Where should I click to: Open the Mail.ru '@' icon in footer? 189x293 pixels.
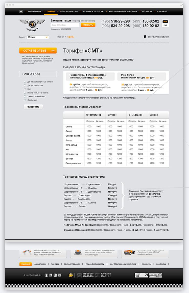click(x=60, y=275)
